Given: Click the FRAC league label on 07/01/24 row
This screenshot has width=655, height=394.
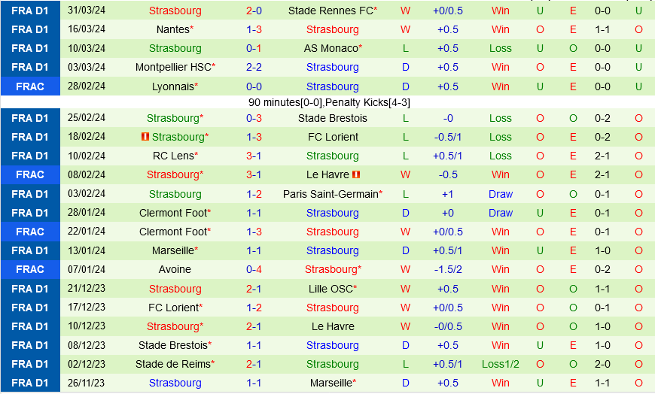Looking at the screenshot, I should 30,269.
